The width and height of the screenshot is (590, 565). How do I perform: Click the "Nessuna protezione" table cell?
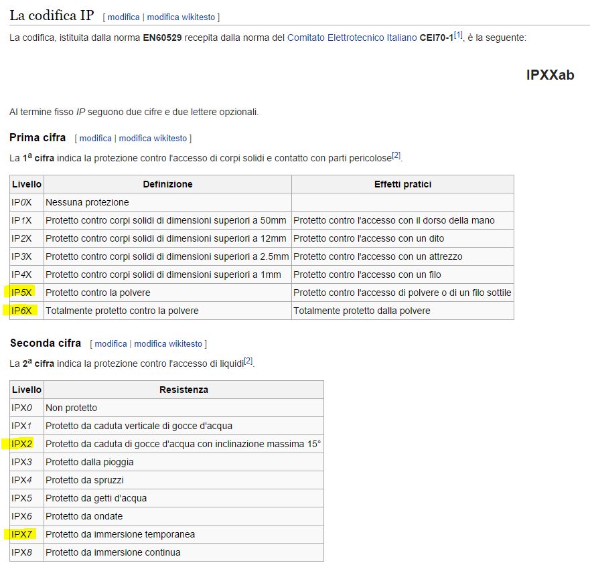click(87, 202)
